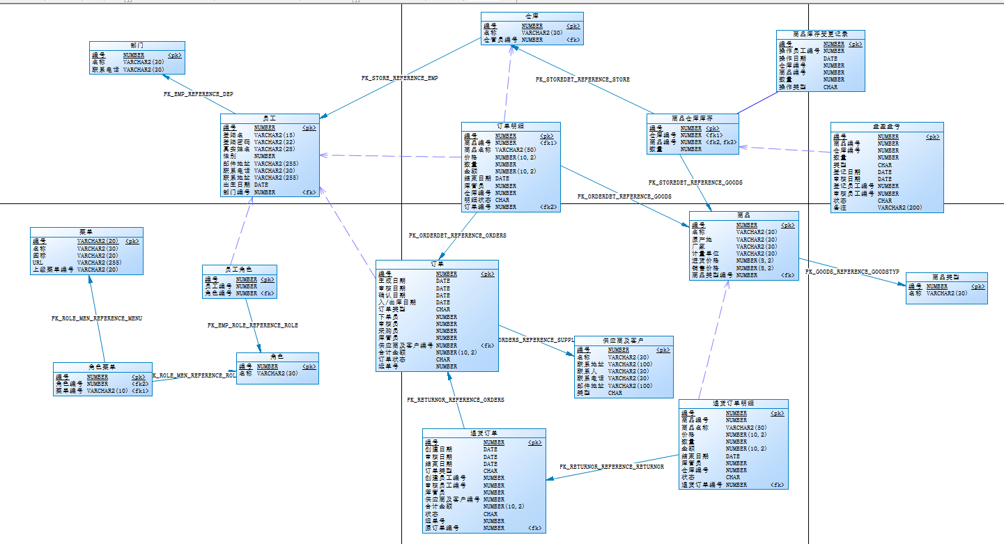Select the FK_EMP_ROLE_REFERENCE_ROLE link label
The height and width of the screenshot is (544, 1004).
click(x=252, y=325)
